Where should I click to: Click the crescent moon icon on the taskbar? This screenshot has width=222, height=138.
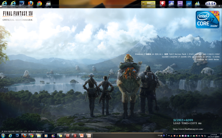pyautogui.click(x=17, y=136)
